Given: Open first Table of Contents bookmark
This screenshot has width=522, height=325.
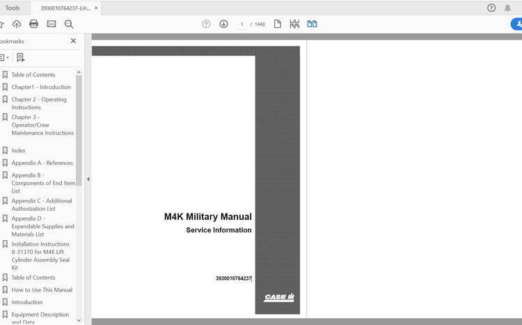Looking at the screenshot, I should coord(33,74).
